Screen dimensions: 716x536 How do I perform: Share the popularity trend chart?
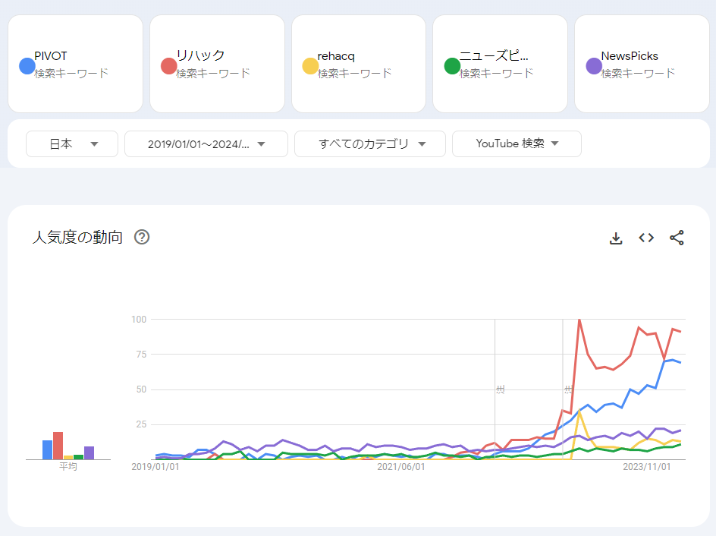[x=677, y=238]
